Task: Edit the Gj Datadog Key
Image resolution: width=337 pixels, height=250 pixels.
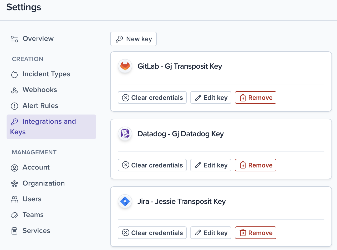Action: [x=211, y=165]
